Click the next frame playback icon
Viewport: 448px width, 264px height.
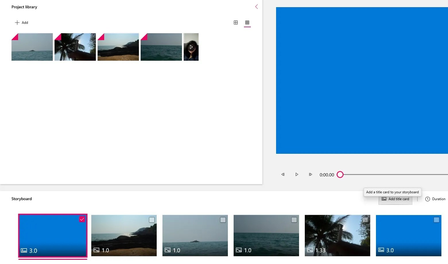tap(310, 174)
